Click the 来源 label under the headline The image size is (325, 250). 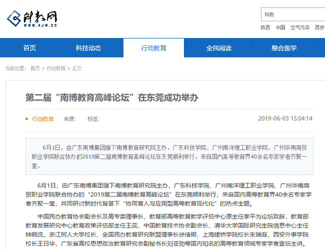click(69, 119)
